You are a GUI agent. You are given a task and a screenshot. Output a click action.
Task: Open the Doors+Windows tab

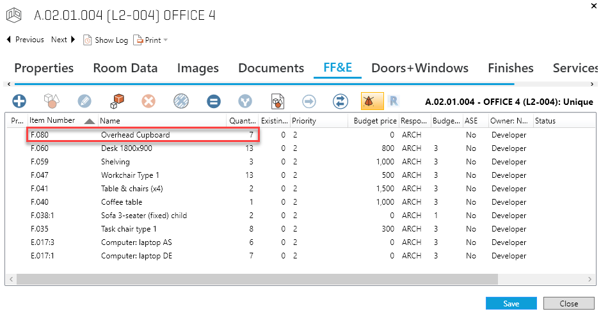point(419,68)
